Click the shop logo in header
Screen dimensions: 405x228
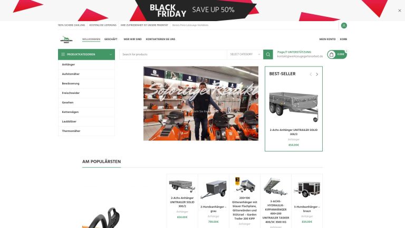pyautogui.click(x=66, y=39)
